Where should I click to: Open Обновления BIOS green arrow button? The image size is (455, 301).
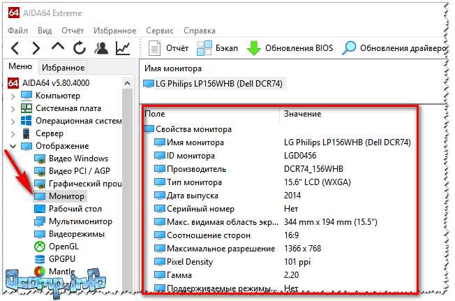tap(290, 48)
